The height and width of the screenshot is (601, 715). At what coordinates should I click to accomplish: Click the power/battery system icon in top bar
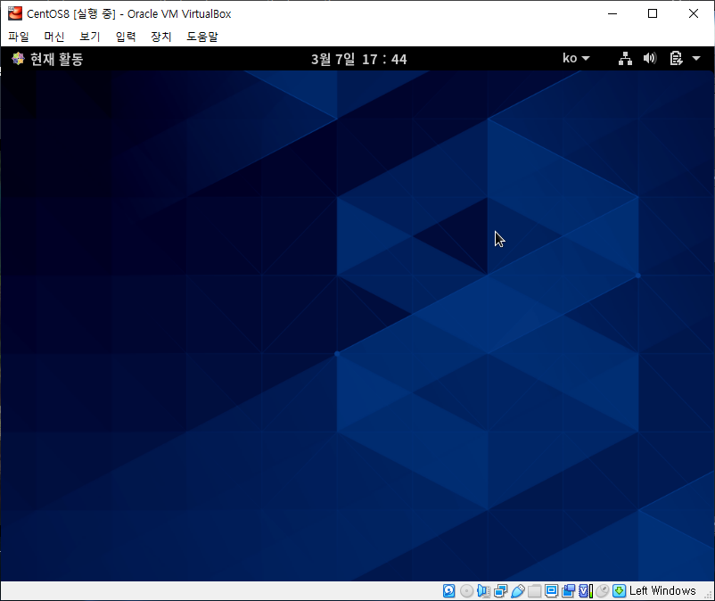click(676, 58)
